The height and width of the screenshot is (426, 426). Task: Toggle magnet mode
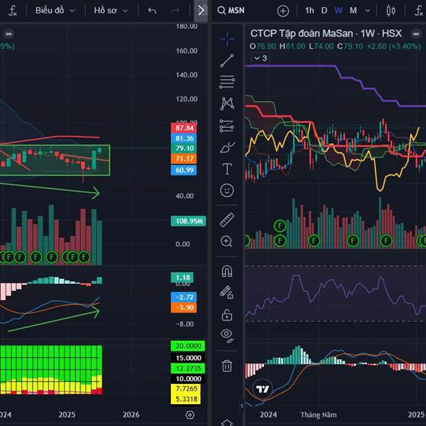(227, 271)
